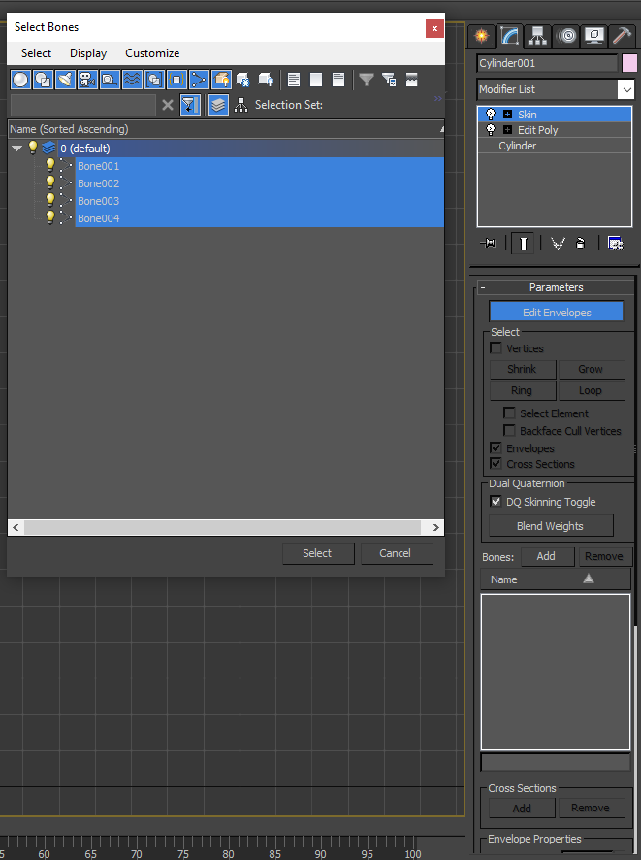Open the Utilities hammer panel

pos(623,37)
